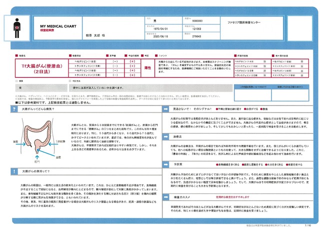Click the ファセリア臨床検査センター name

pos(244,22)
